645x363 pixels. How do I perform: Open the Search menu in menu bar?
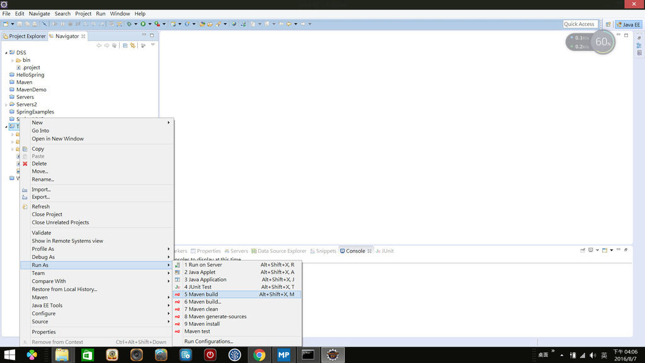pos(62,14)
